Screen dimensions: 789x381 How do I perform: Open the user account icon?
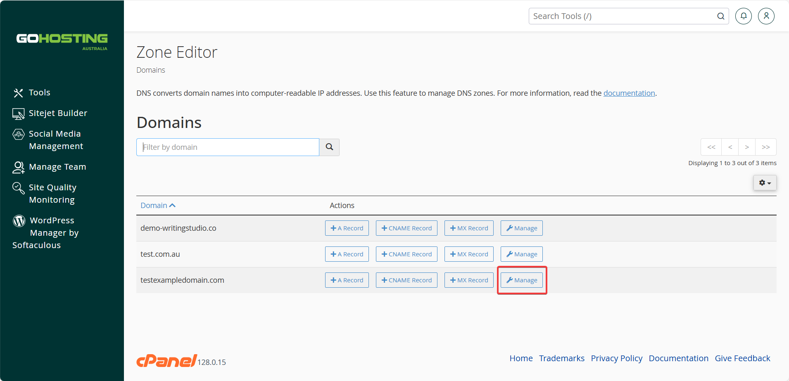pos(766,16)
